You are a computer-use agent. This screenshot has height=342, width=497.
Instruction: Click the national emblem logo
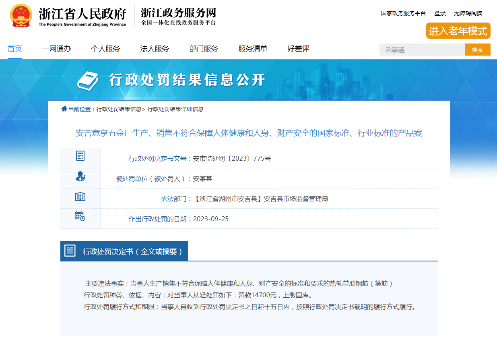(21, 16)
